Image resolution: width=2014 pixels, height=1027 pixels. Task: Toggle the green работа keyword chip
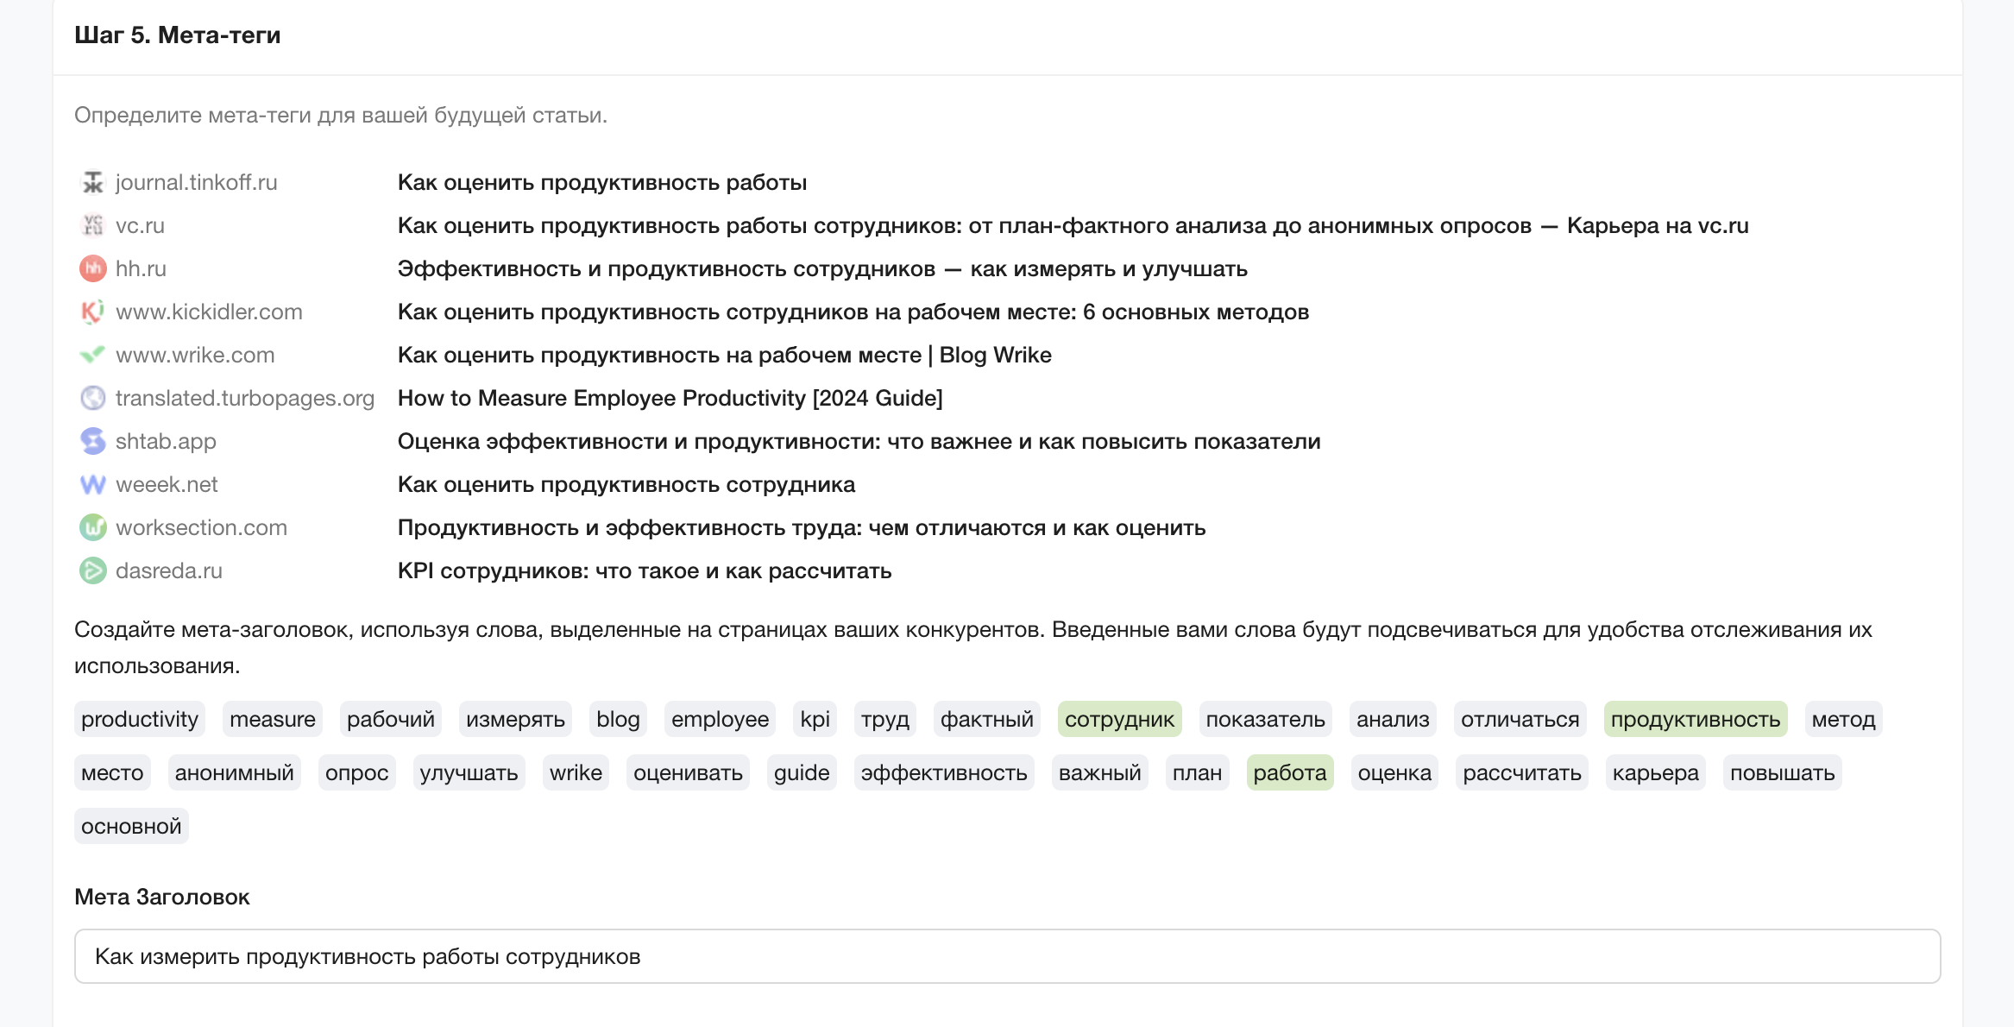coord(1289,772)
